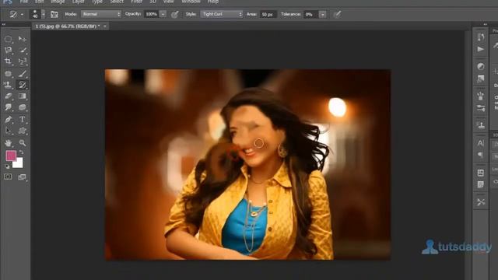
Task: Toggle pressure for opacity button
Action: [174, 14]
